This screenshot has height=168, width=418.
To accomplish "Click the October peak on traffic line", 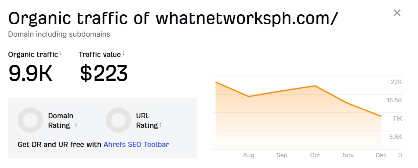I will [x=315, y=86].
